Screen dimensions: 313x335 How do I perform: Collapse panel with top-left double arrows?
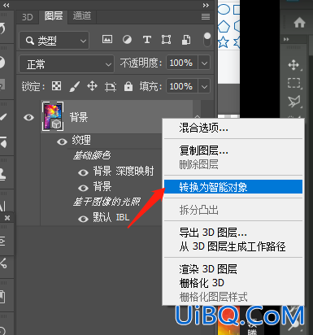[x=6, y=5]
